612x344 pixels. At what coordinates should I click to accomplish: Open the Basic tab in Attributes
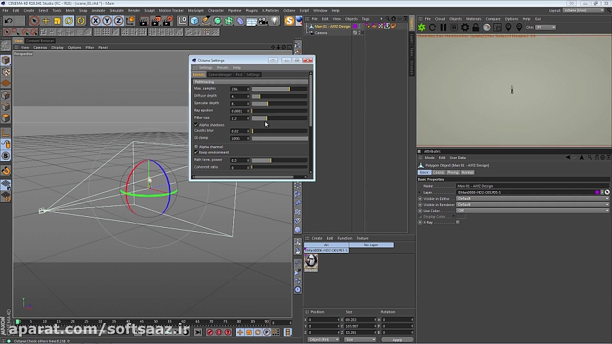[x=424, y=173]
